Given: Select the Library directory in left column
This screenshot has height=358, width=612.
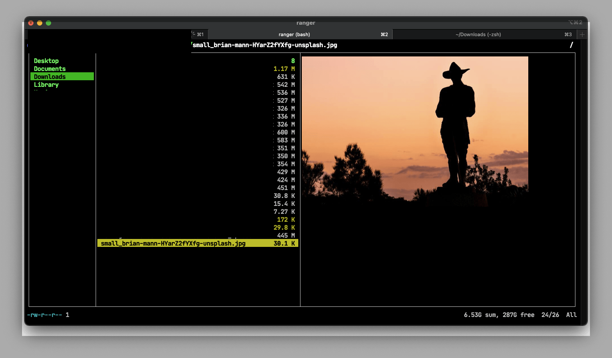Looking at the screenshot, I should pos(46,85).
